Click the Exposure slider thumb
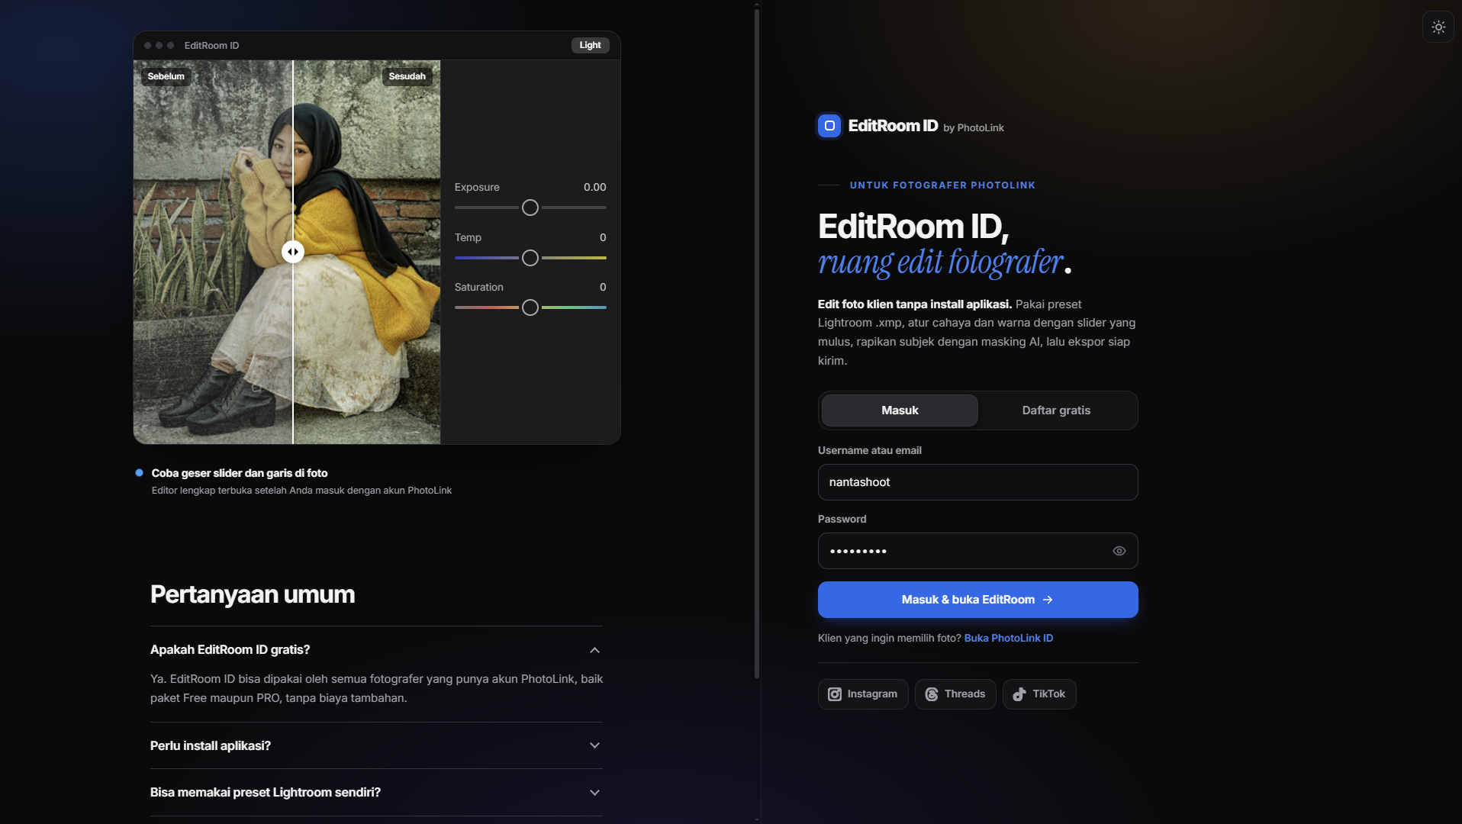Screen dimensions: 1462x824 pyautogui.click(x=530, y=208)
